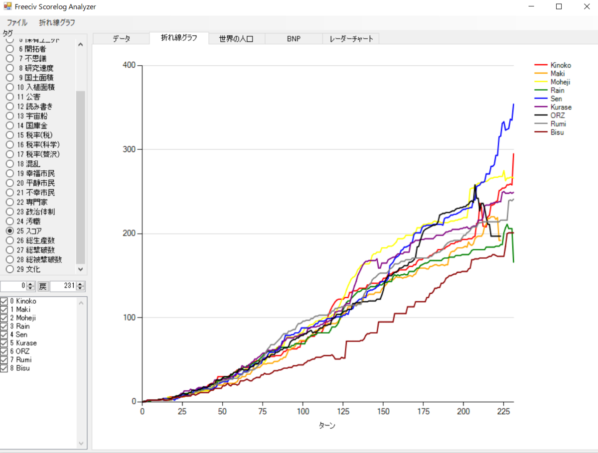598x453 pixels.
Task: Uncheck the 0 Kinoko player checkbox
Action: point(4,301)
